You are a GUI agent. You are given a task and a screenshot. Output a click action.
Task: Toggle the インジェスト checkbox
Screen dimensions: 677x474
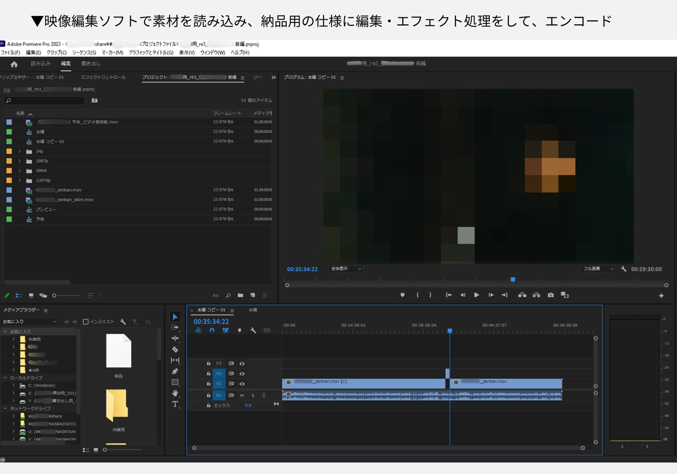click(x=86, y=322)
